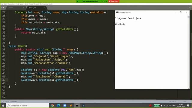Open the File menu
The image size is (192, 108).
(2, 4)
